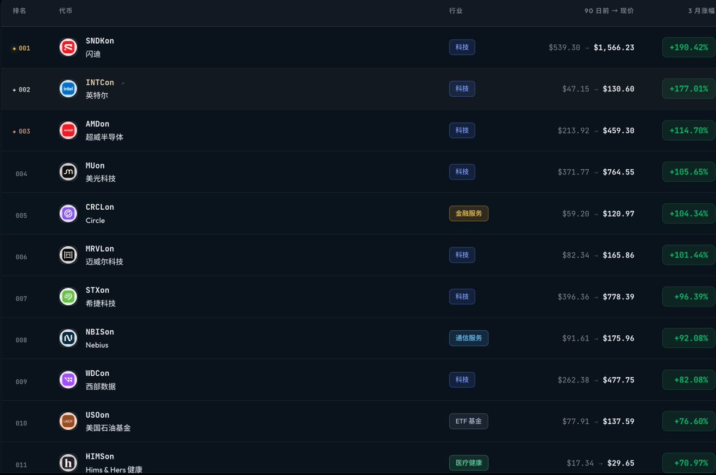This screenshot has width=716, height=475.
Task: Click the ETF 基金 tag for USOon
Action: 469,421
